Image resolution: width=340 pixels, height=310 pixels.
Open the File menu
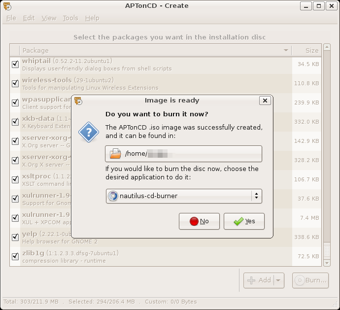tap(11, 18)
